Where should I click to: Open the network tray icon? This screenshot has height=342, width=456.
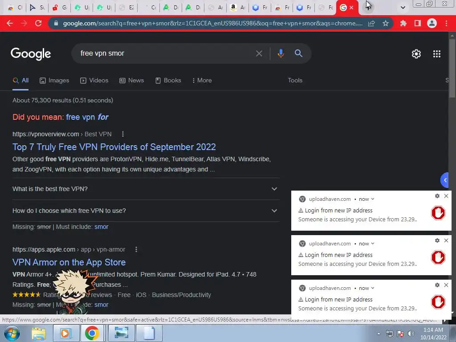pyautogui.click(x=389, y=334)
